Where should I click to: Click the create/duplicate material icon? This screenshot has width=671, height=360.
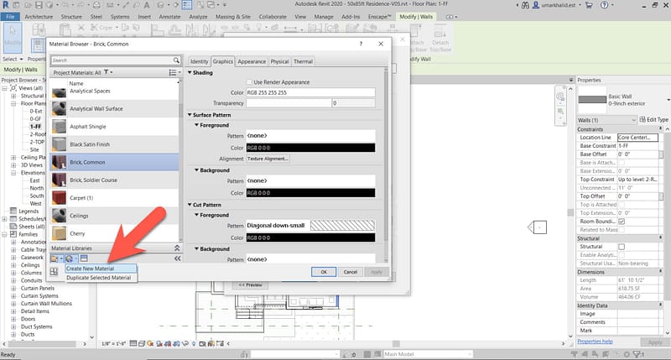pos(70,258)
